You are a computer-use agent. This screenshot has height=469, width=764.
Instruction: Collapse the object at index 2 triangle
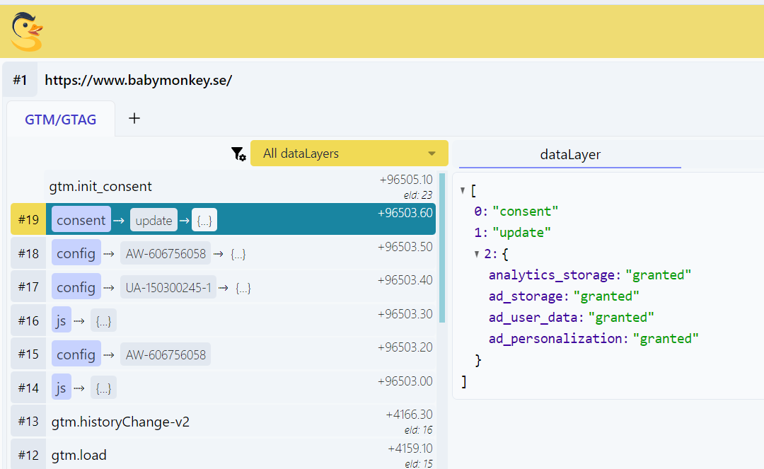[x=477, y=254]
